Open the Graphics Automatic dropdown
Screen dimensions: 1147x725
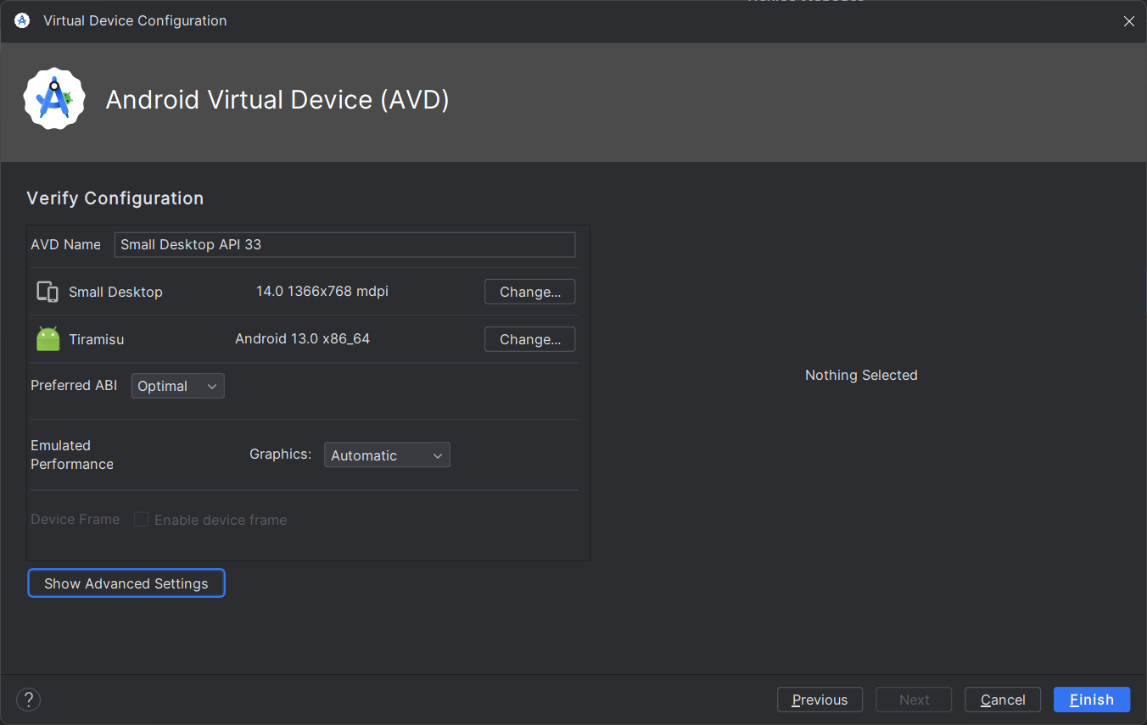point(387,455)
